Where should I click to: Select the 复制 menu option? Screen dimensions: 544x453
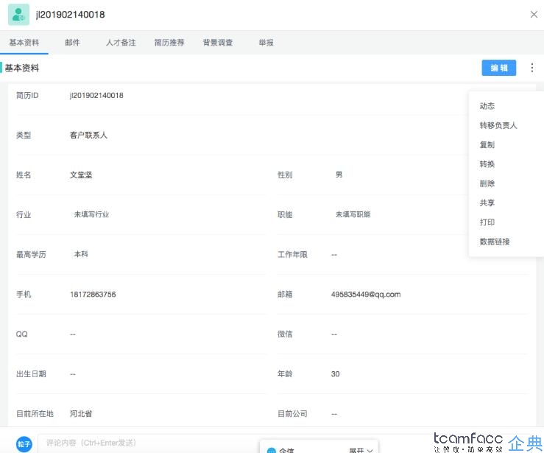(x=487, y=145)
